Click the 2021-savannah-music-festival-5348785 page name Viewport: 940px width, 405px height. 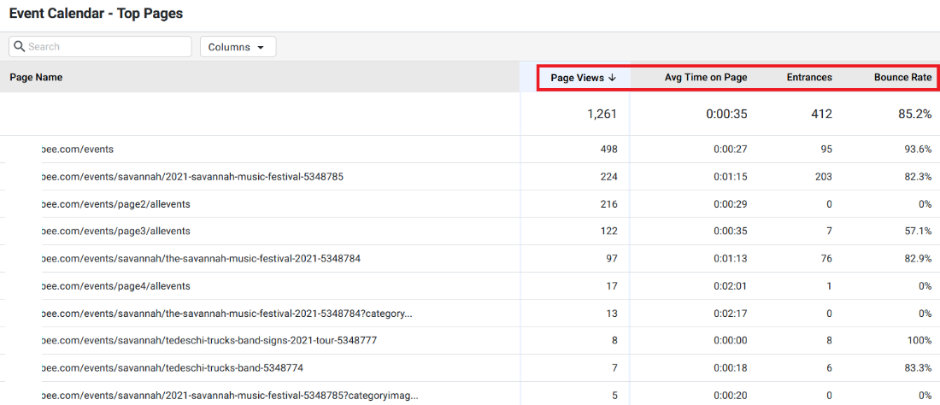tap(192, 177)
